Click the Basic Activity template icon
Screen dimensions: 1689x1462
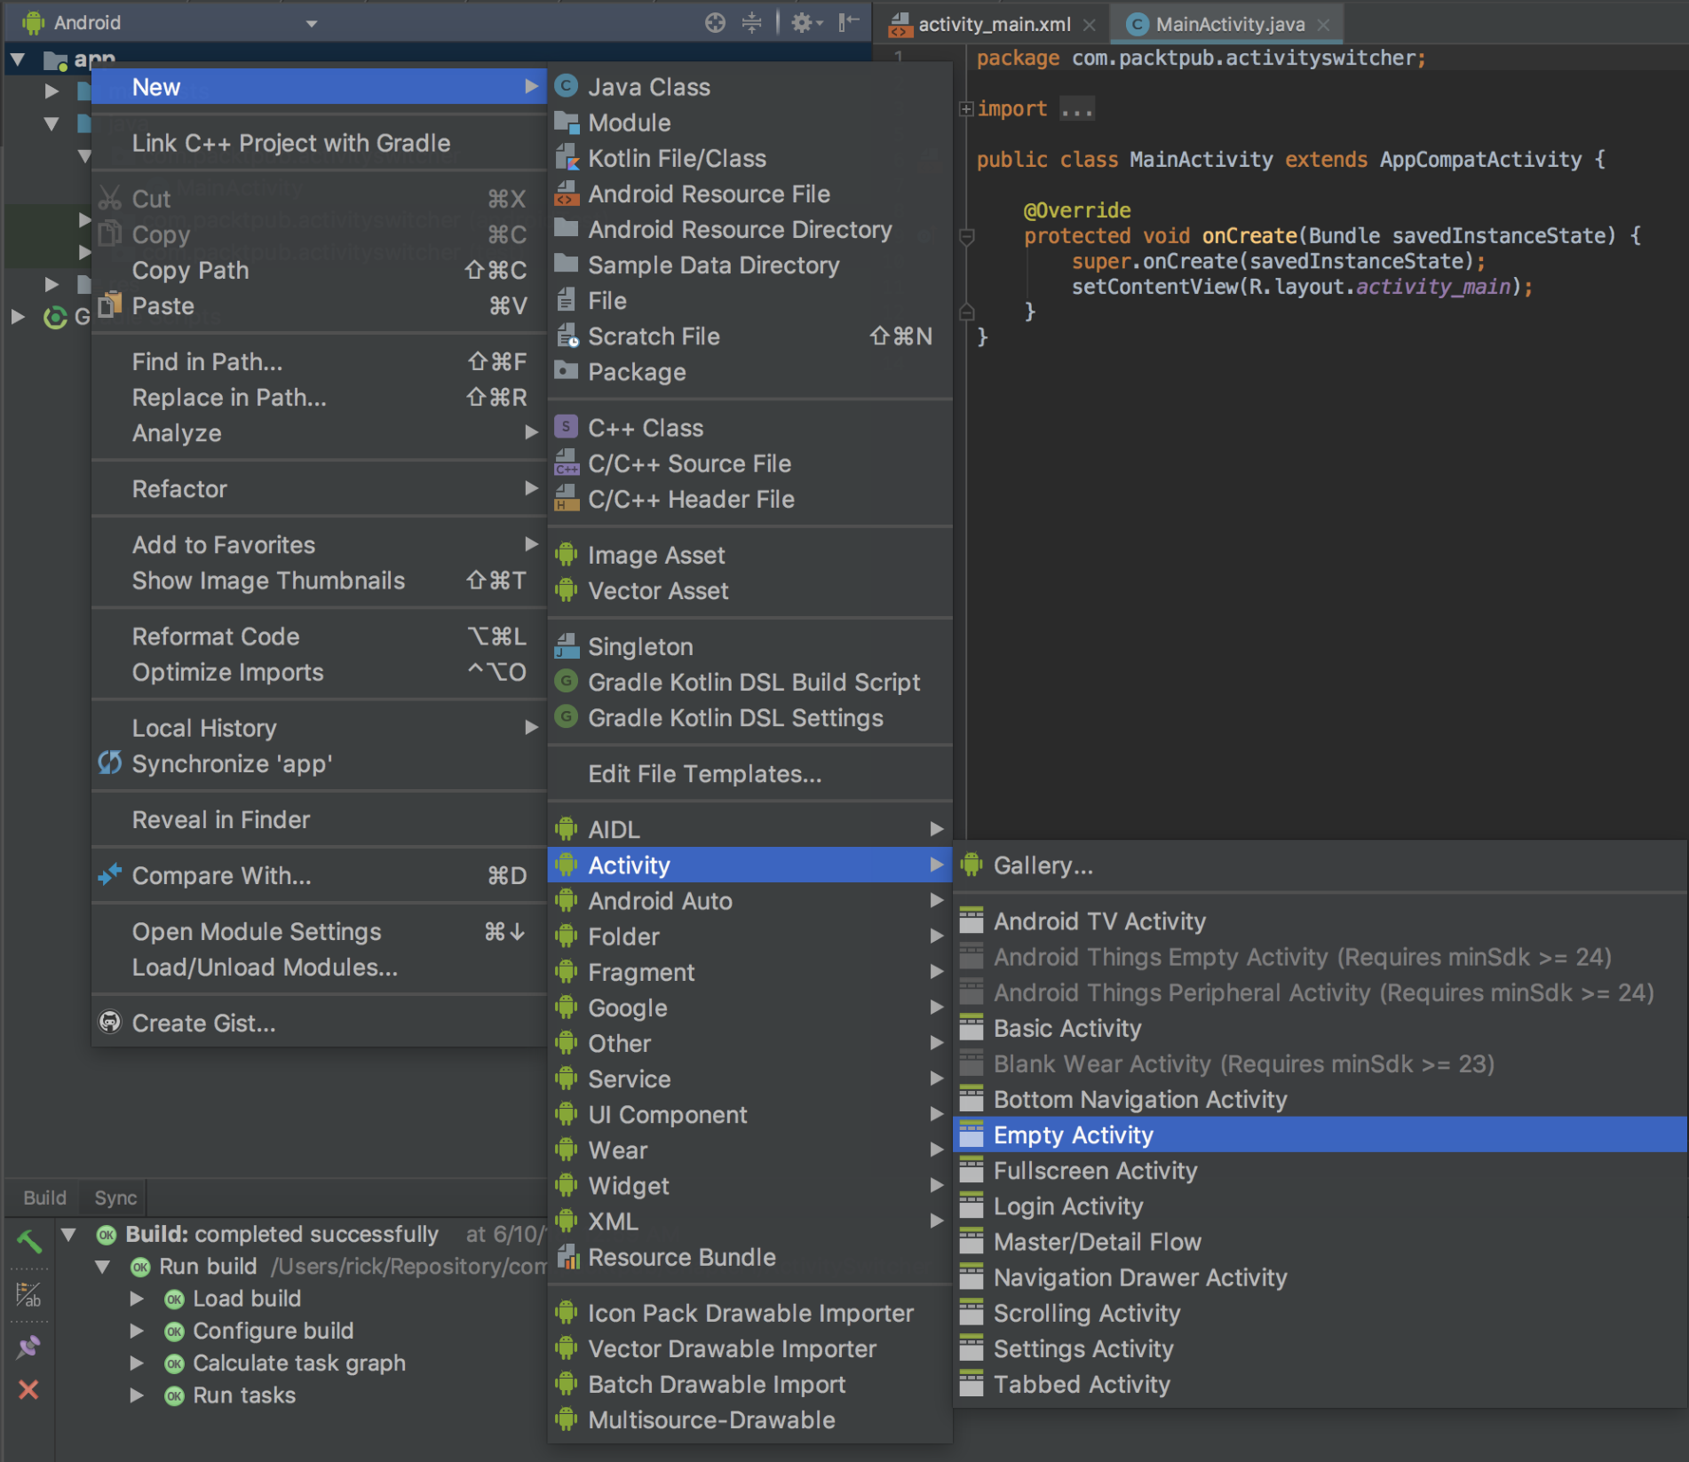pos(971,1028)
